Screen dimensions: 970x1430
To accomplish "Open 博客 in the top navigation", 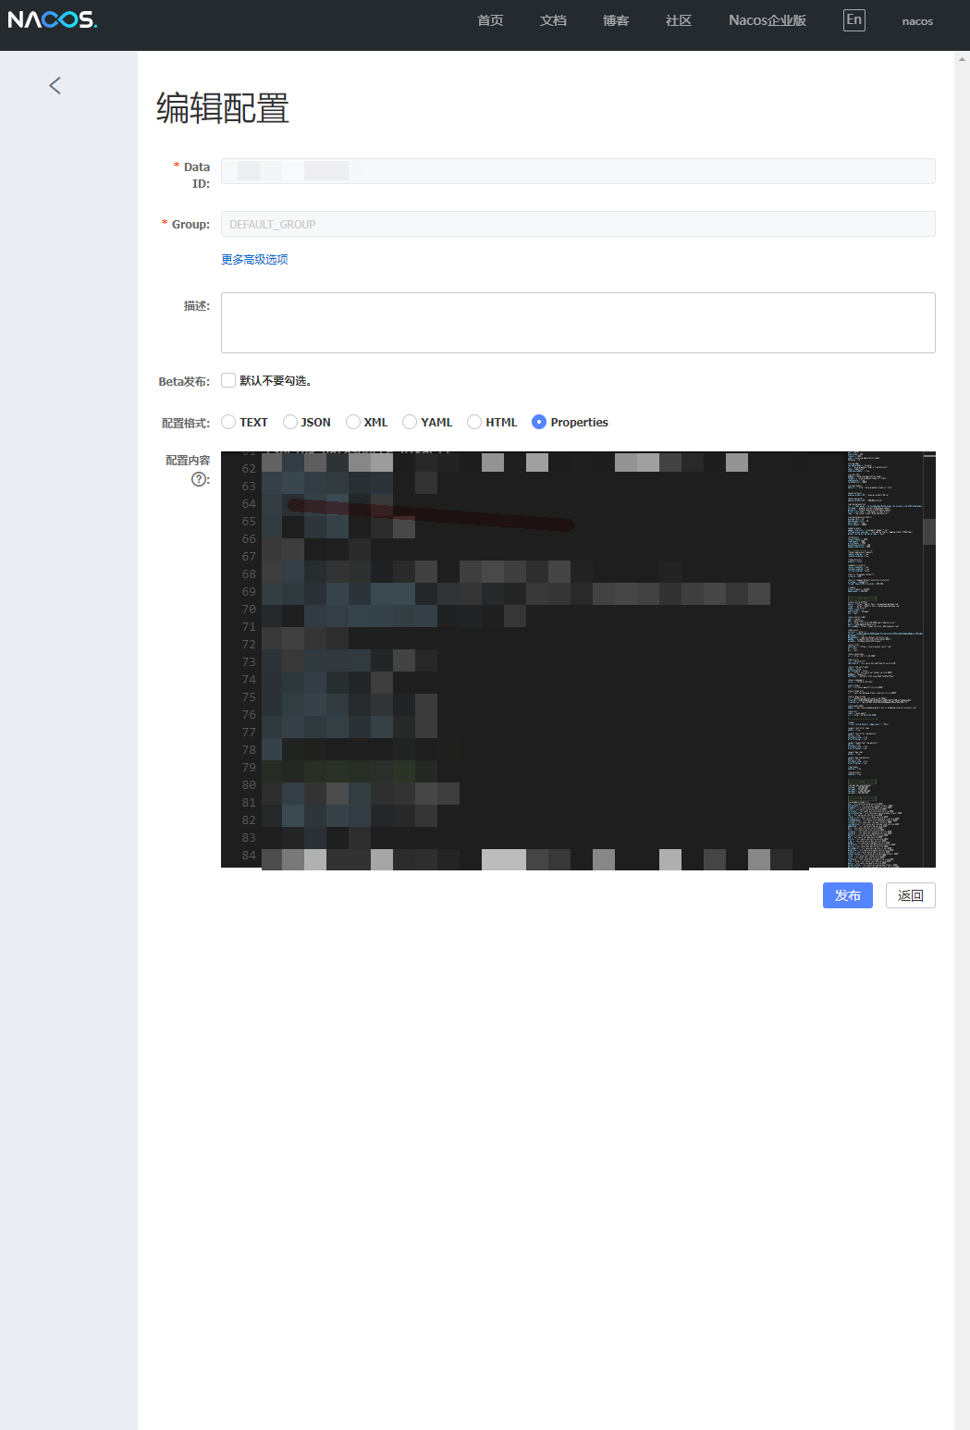I will tap(616, 20).
